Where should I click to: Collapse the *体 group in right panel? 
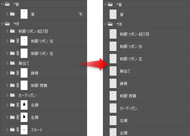[105, 24]
